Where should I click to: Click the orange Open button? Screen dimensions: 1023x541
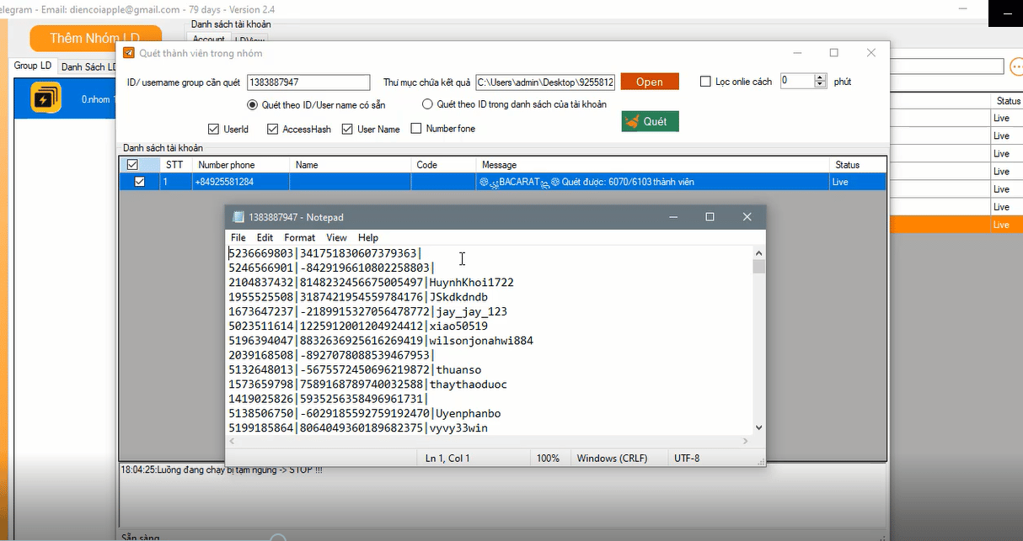point(650,82)
